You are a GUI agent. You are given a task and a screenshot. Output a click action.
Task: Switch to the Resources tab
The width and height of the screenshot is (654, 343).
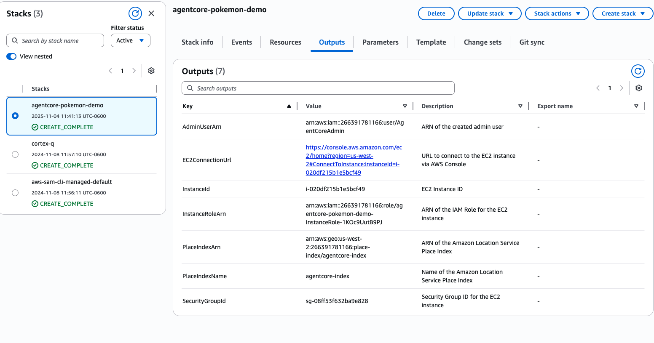(x=285, y=42)
